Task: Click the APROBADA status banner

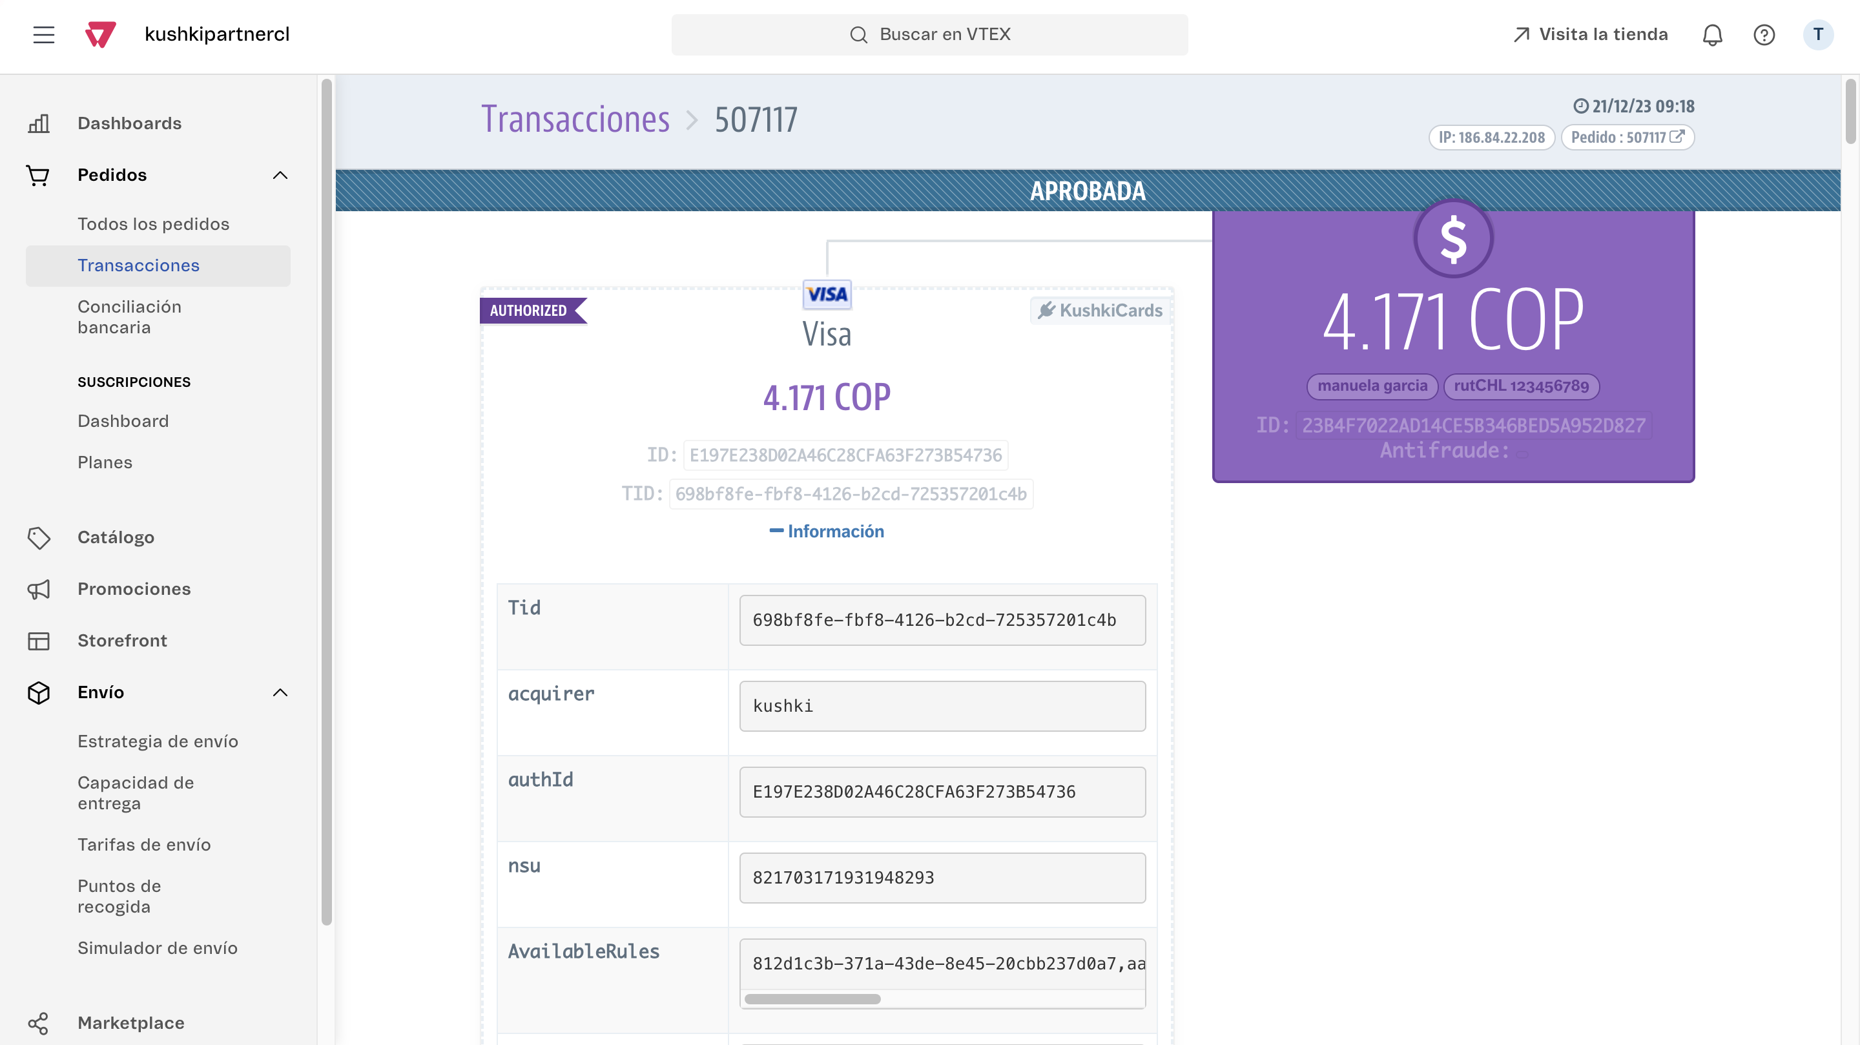Action: coord(1088,191)
